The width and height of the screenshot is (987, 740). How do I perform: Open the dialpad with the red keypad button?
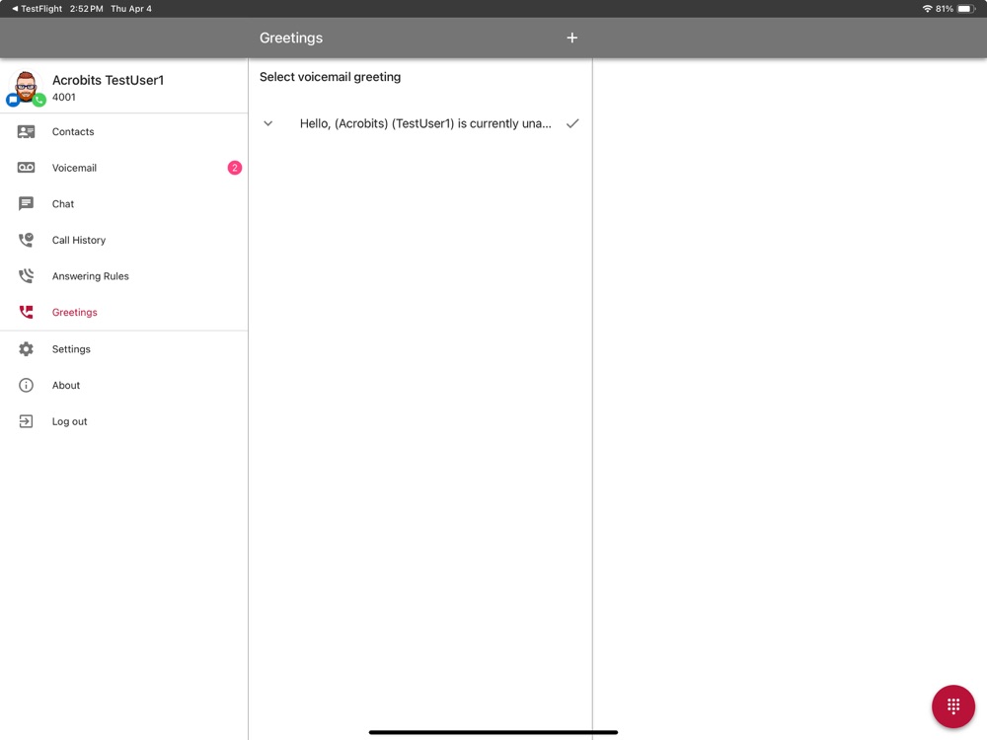(x=953, y=706)
